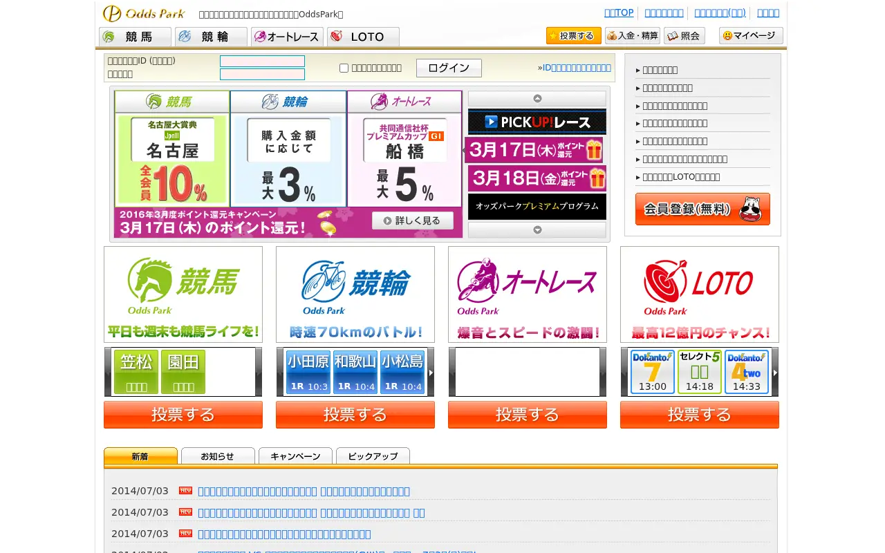The image size is (885, 553).
Task: Click the TOP link in header
Action: (619, 12)
